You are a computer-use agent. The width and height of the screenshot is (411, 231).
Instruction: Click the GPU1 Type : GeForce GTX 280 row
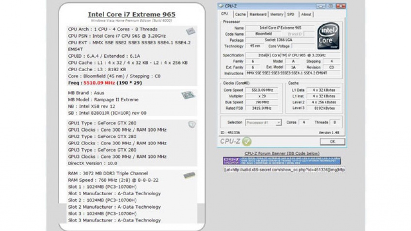[102, 123]
